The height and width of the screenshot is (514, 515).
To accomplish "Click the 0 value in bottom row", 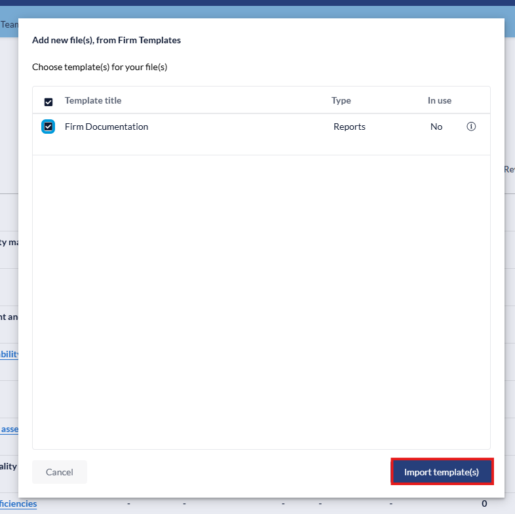I will (x=484, y=504).
